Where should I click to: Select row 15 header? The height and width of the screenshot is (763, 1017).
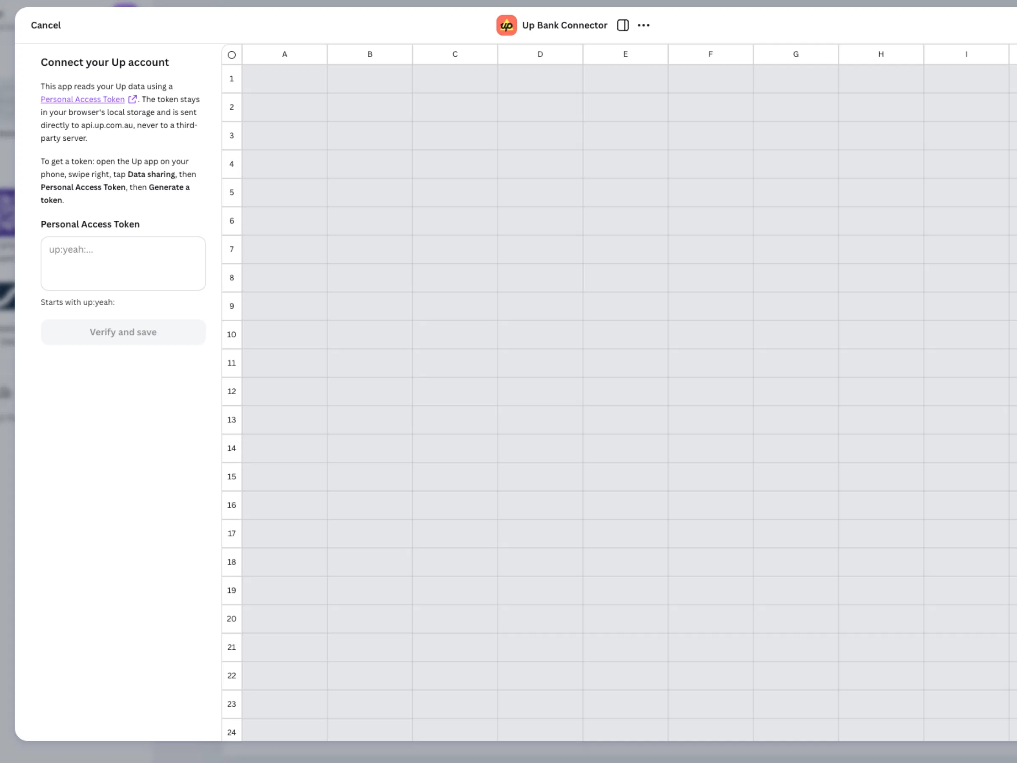coord(232,476)
